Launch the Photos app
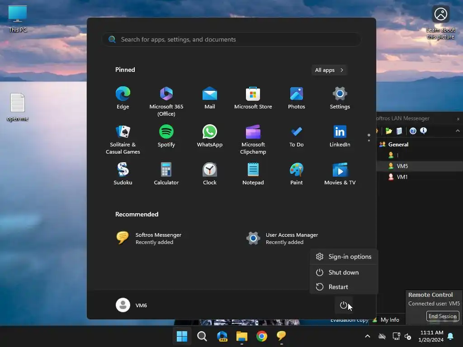This screenshot has width=463, height=347. click(297, 98)
